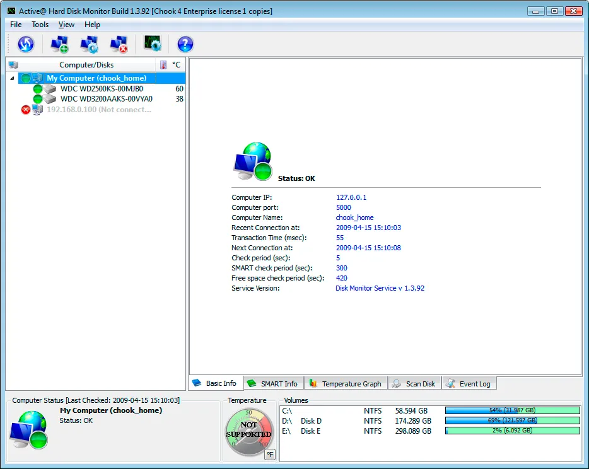589x469 pixels.
Task: Click the D:\ volume usage bar
Action: pos(512,421)
